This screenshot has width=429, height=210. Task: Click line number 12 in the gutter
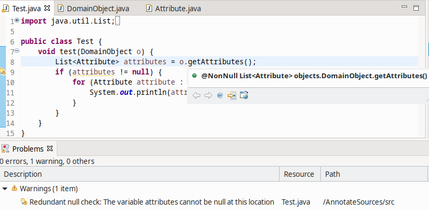coord(10,103)
